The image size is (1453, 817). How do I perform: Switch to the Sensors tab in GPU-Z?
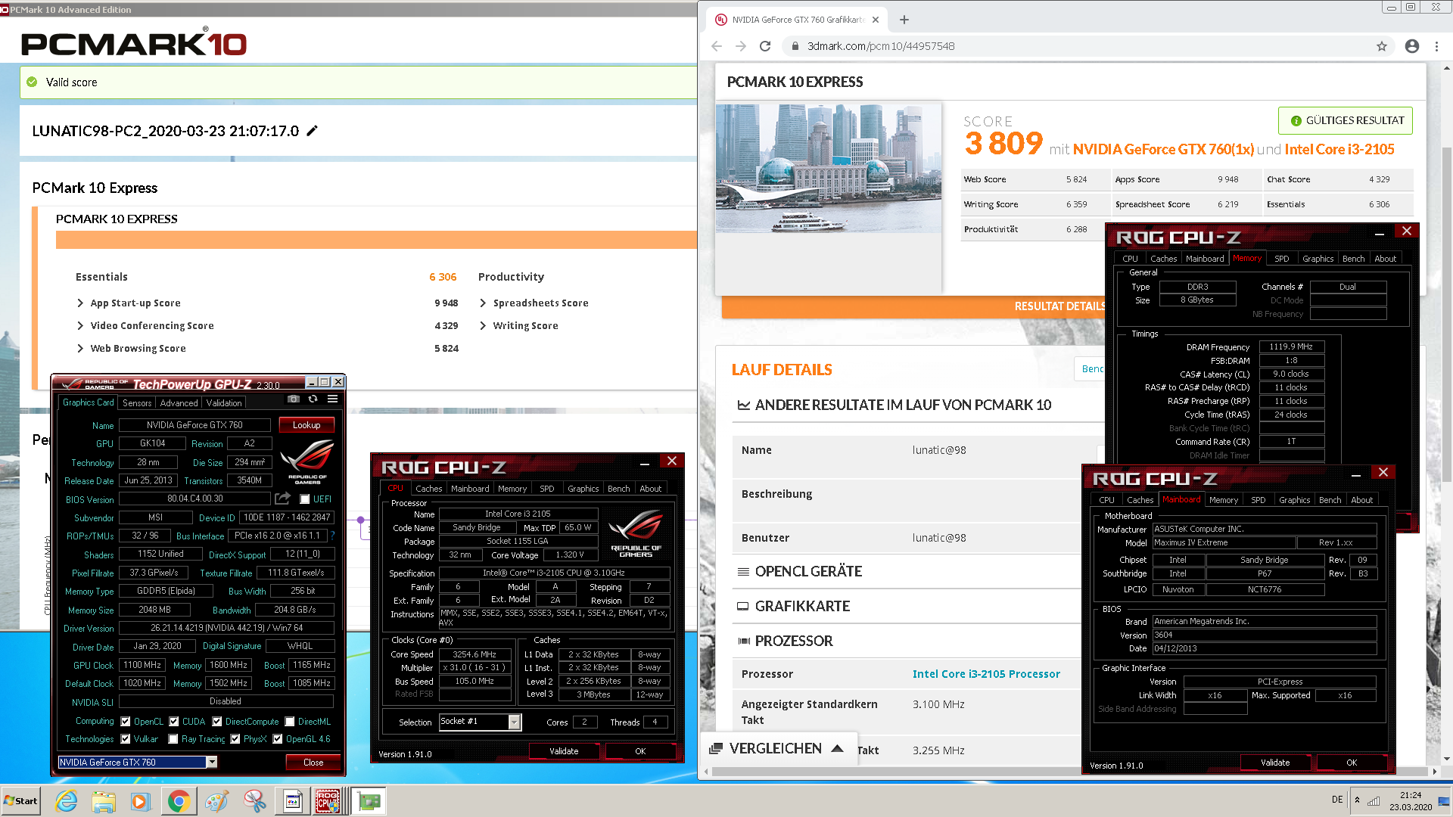click(x=137, y=403)
